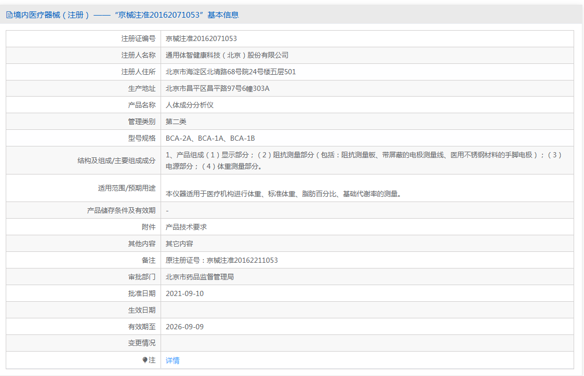The height and width of the screenshot is (376, 584).
Task: Click the 其他内容 label
Action: (x=141, y=244)
